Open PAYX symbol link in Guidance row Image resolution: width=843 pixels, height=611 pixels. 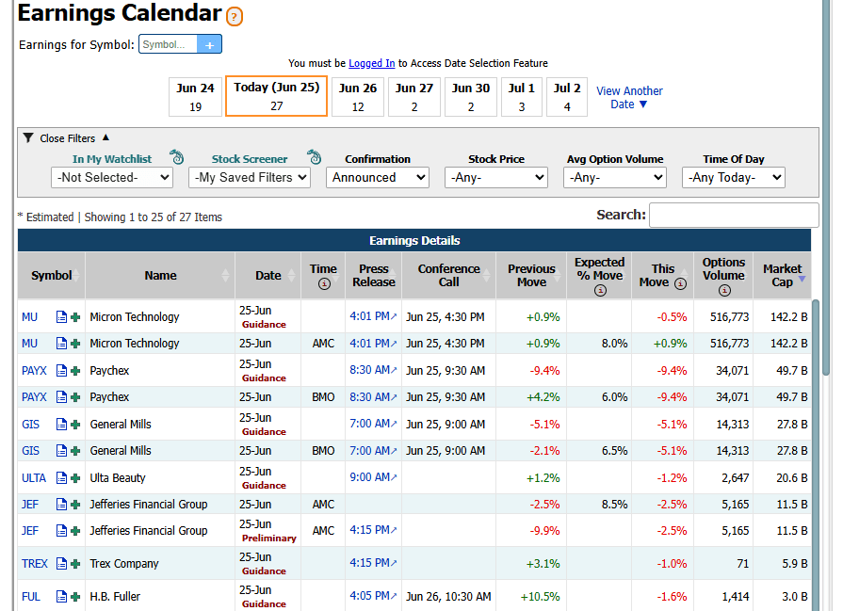coord(34,371)
